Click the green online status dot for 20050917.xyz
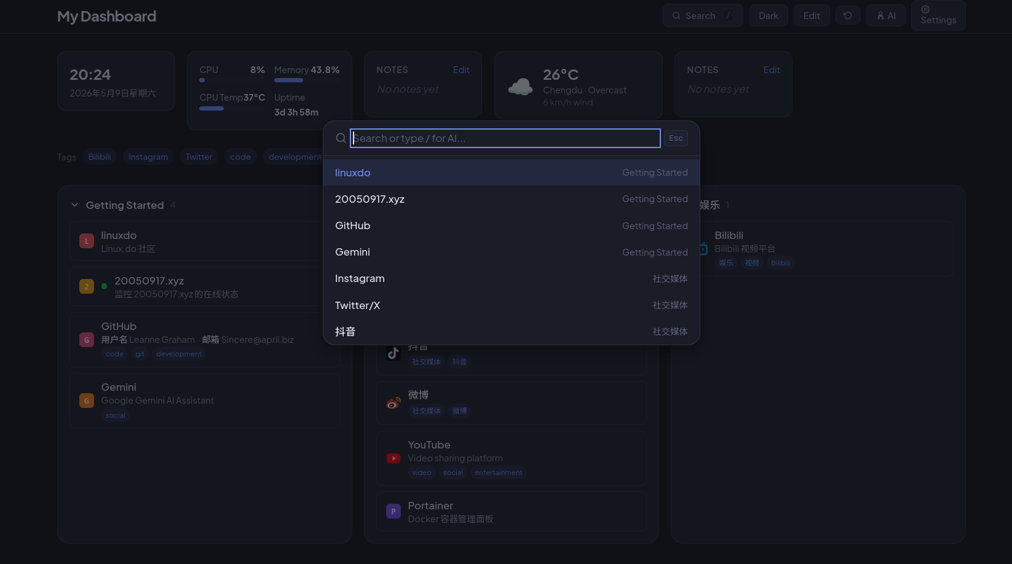Image resolution: width=1012 pixels, height=564 pixels. [104, 286]
